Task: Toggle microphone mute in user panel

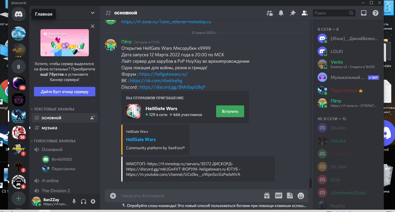Action: tap(74, 201)
